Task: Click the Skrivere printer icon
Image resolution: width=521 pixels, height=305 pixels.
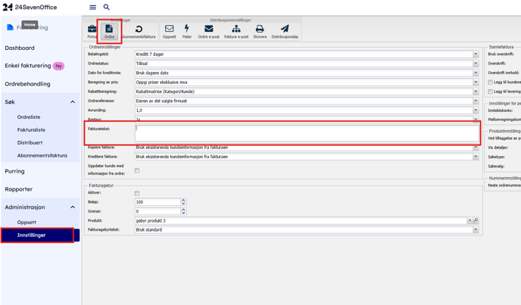Action: (260, 31)
